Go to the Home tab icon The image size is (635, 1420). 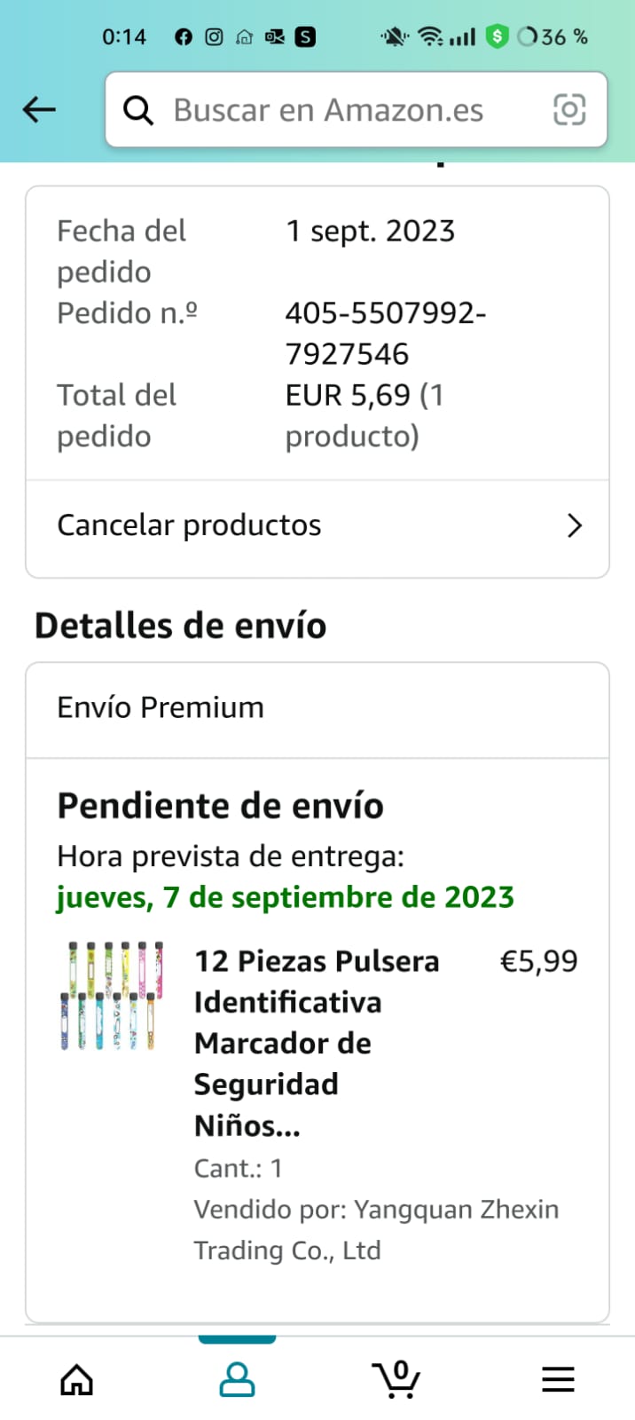[x=77, y=1380]
